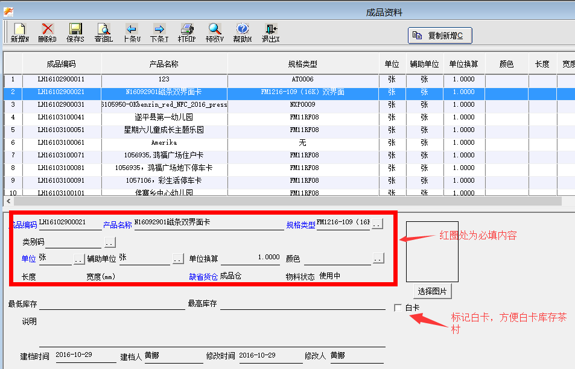Click the 缺省货仓 value 成品仓
This screenshot has height=369, width=575.
(230, 276)
